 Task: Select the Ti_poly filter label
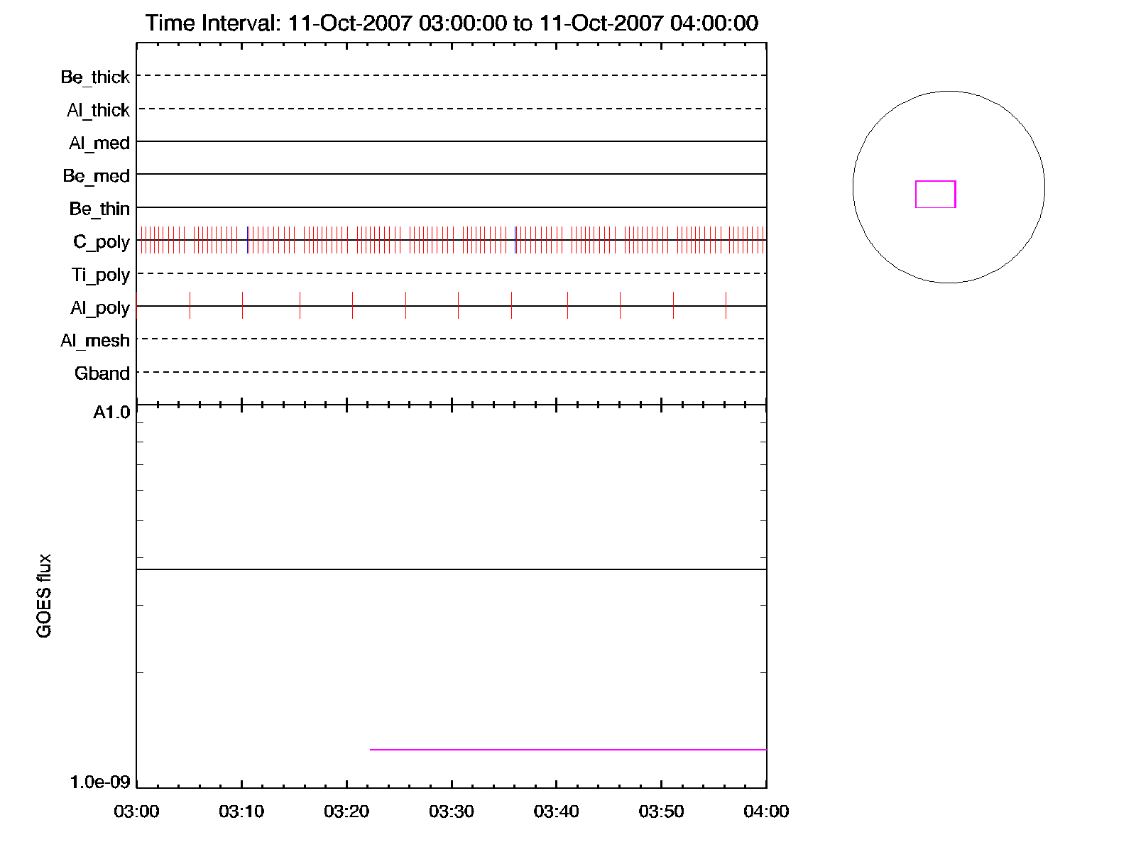[100, 275]
